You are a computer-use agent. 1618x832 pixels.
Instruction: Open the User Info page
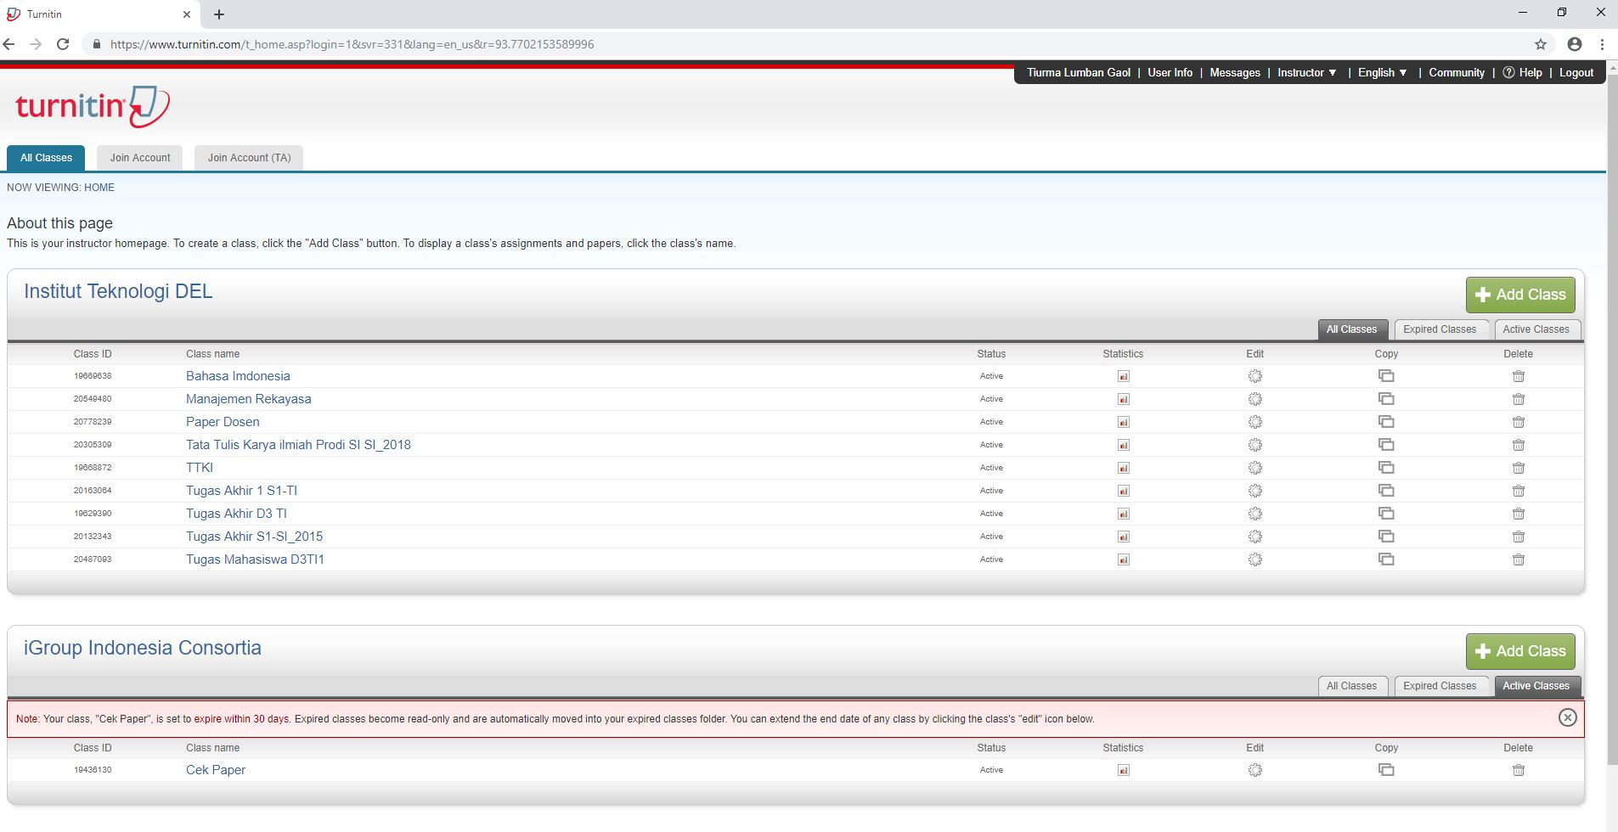(1170, 73)
